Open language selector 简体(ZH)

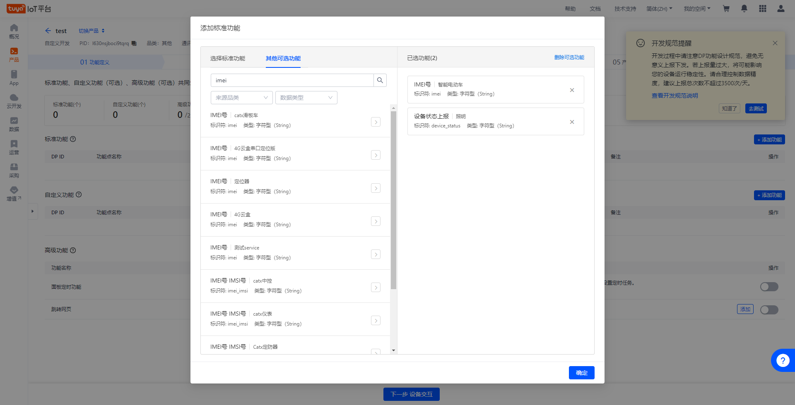659,9
